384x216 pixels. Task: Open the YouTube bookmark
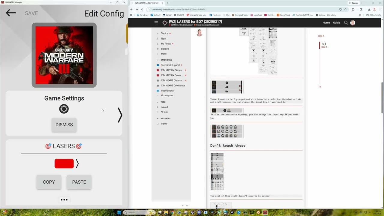click(269, 15)
